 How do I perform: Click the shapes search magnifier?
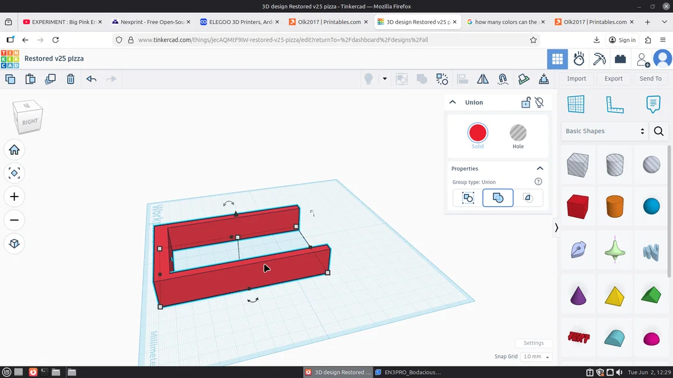[x=659, y=131]
